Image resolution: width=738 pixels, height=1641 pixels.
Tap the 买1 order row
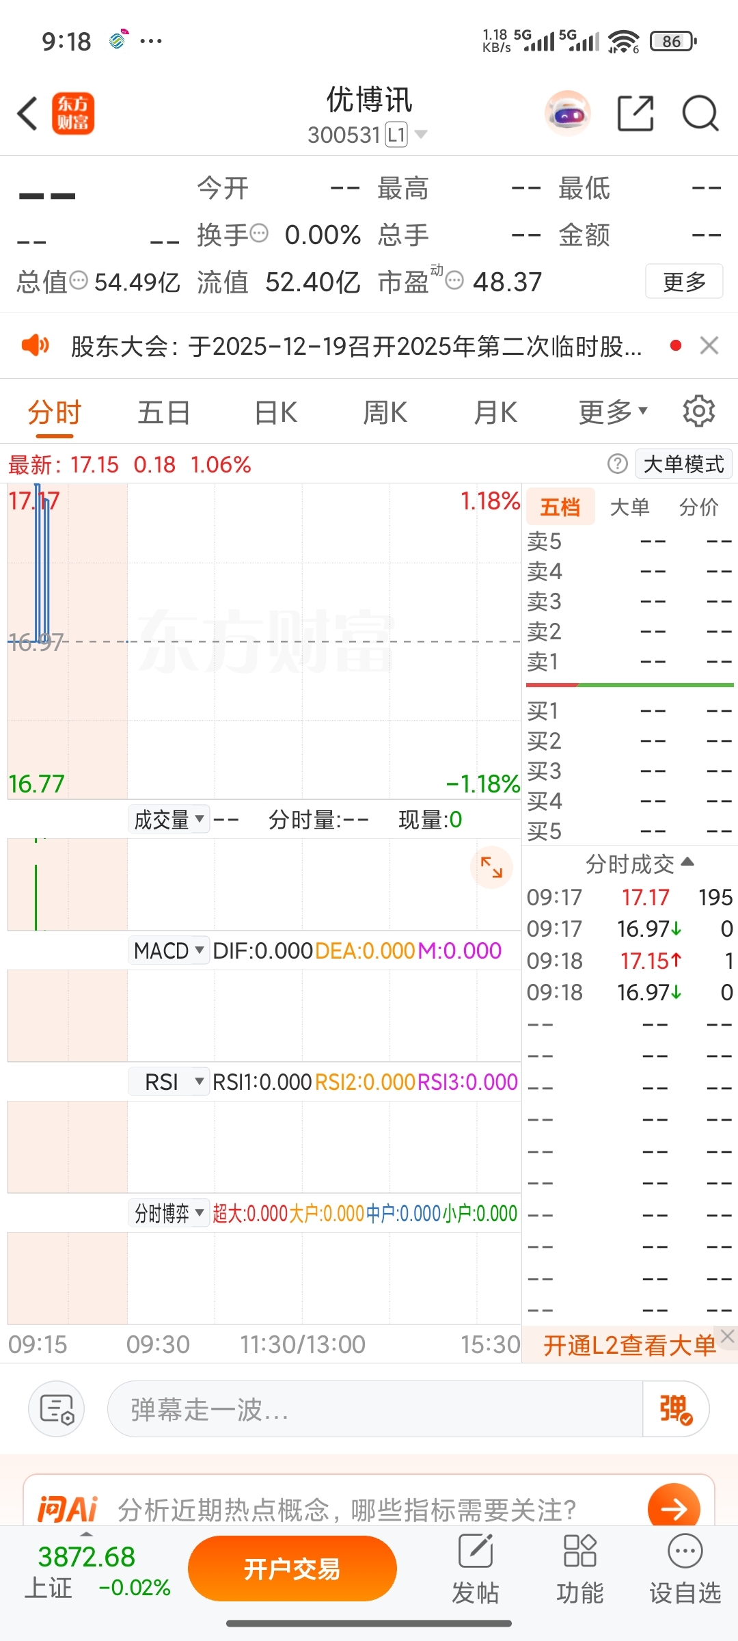(629, 710)
